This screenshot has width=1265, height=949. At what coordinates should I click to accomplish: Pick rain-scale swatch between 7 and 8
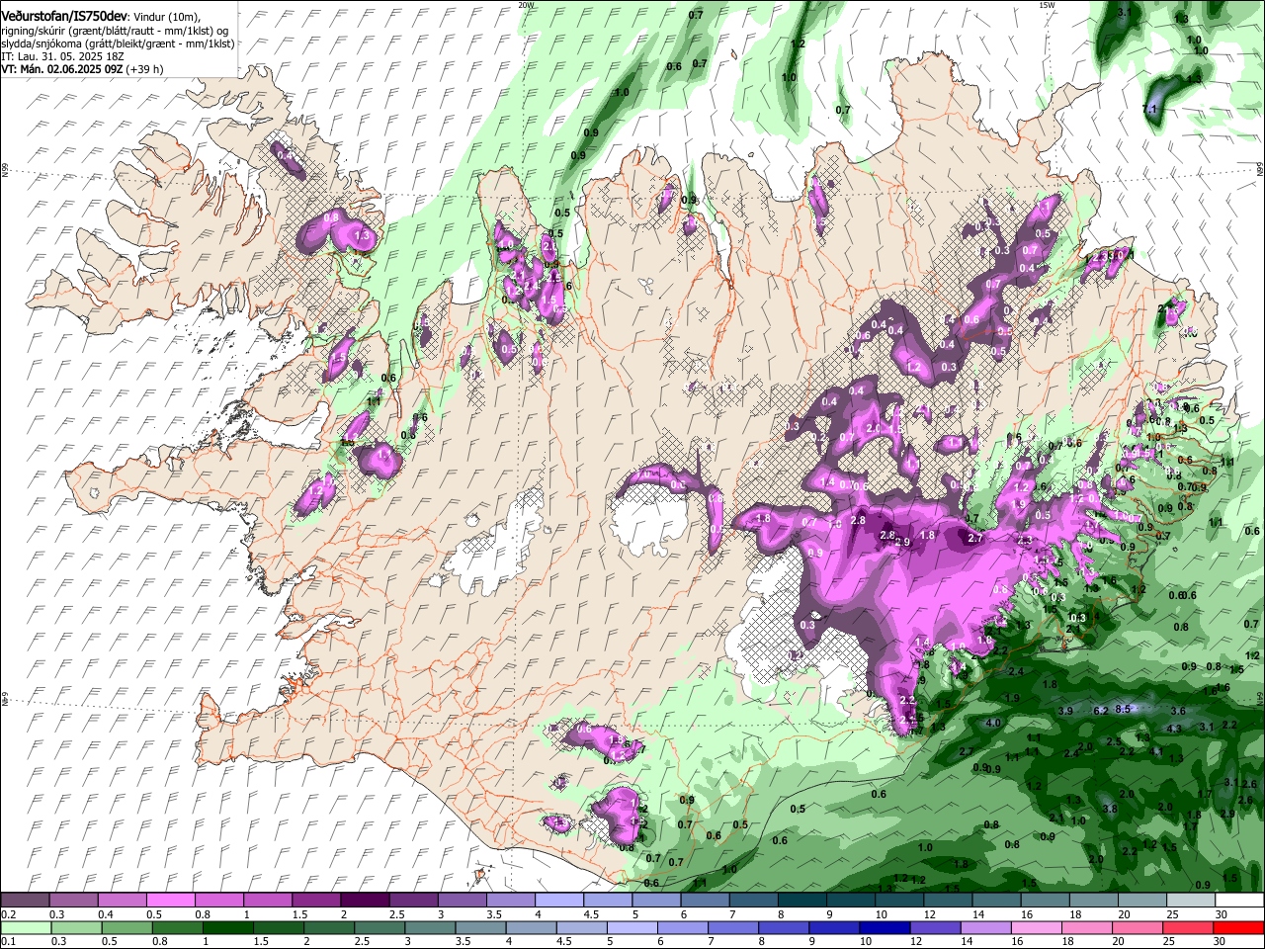tap(733, 928)
